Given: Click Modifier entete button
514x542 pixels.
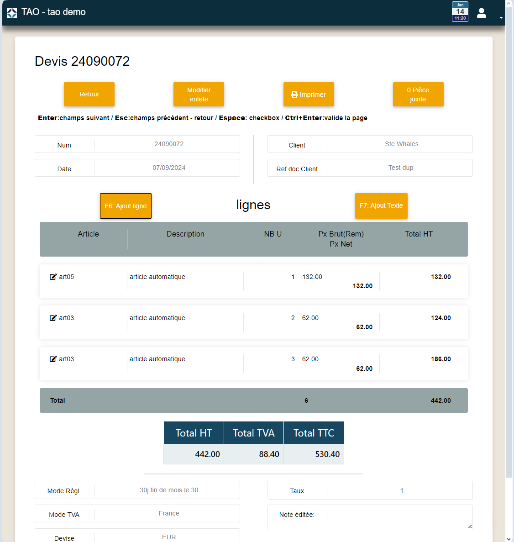Looking at the screenshot, I should [x=199, y=95].
